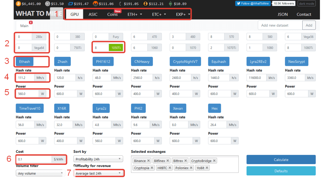Click the Cost per kWh field
331x182 pixels.
[34, 159]
